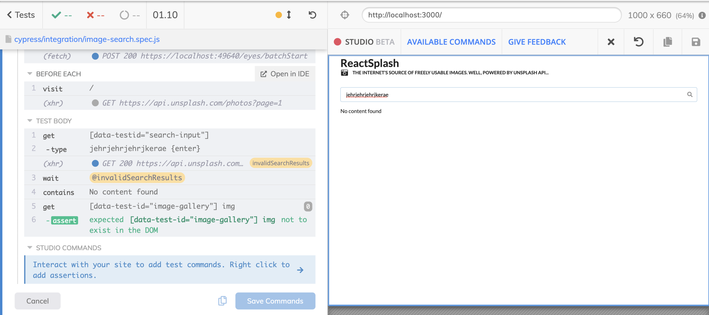
Task: Click the search input field
Action: [x=510, y=95]
